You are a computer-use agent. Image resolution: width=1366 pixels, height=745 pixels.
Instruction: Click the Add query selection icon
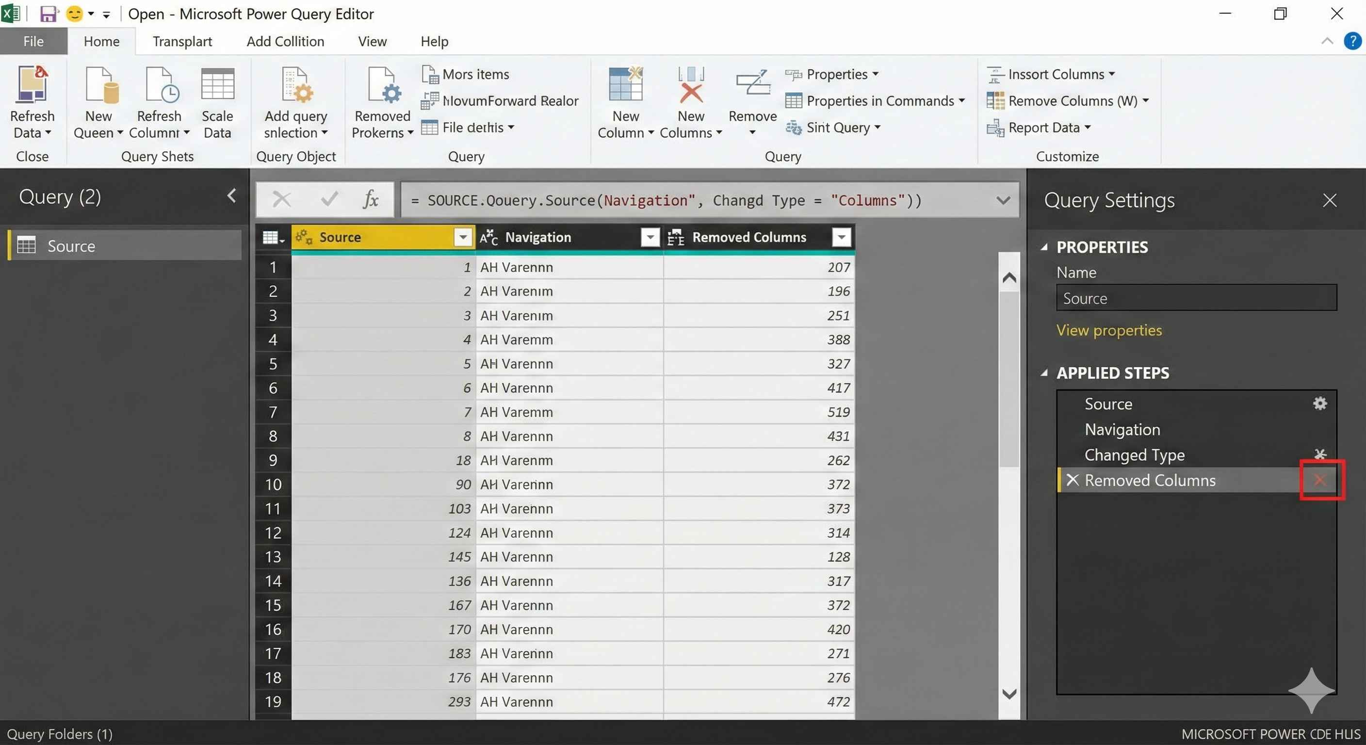point(296,85)
